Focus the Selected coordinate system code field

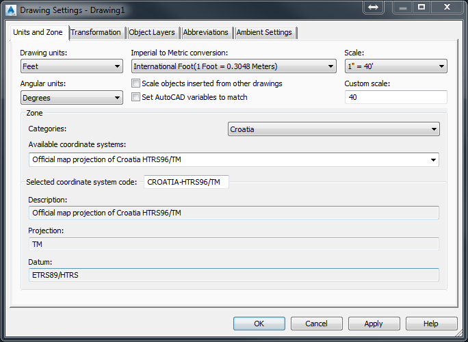point(186,182)
